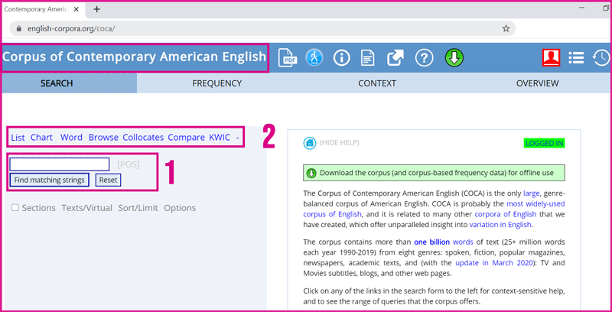
Task: Open the red user account icon
Action: (x=550, y=58)
